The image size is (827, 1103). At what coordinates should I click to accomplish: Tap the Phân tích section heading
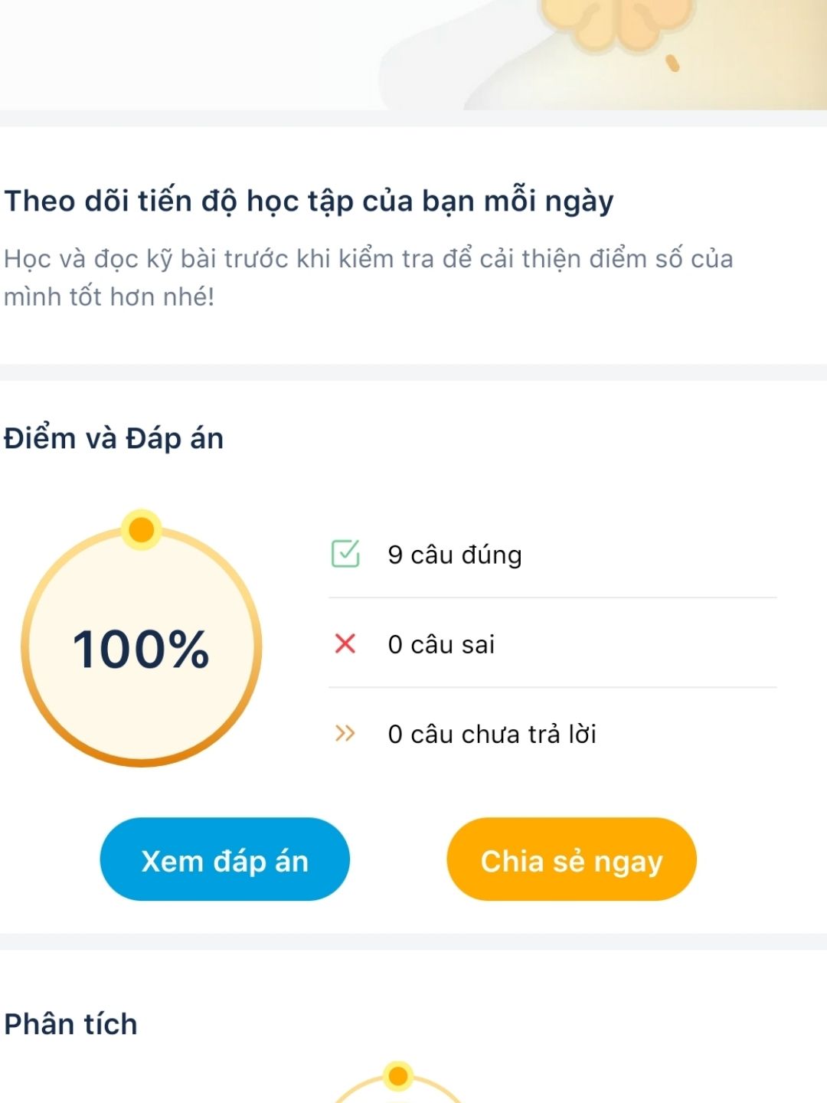click(x=70, y=1024)
